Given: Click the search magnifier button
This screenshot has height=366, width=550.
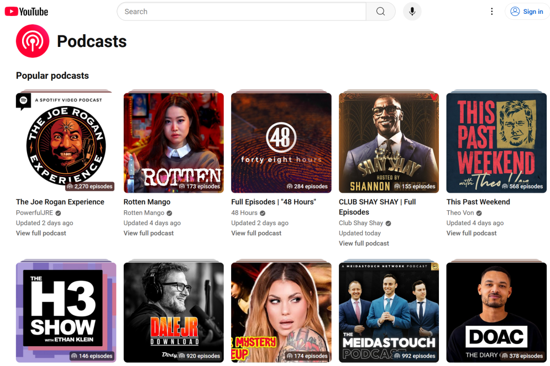Looking at the screenshot, I should tap(381, 12).
